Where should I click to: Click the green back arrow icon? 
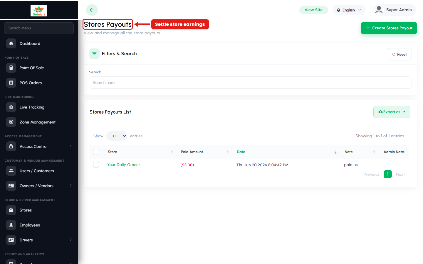click(x=92, y=10)
